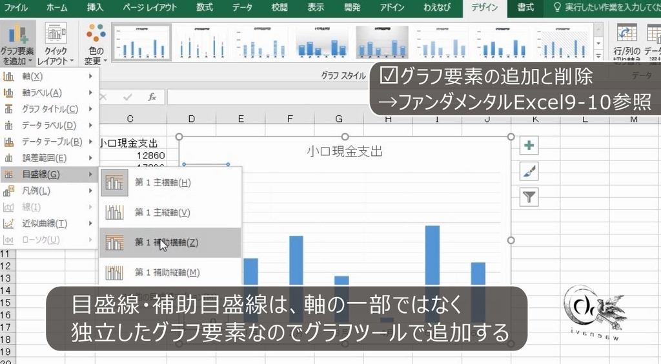
Task: Select the fourth chart style thumbnail
Action: coord(322,43)
